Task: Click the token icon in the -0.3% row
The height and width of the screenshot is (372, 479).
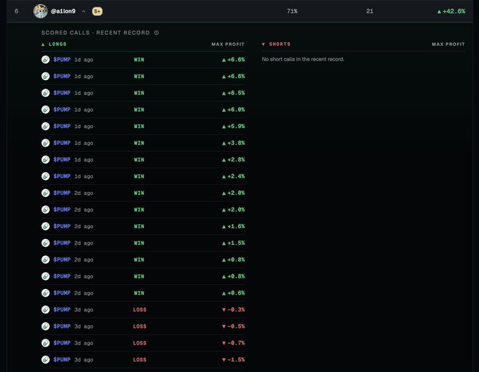Action: pos(46,309)
